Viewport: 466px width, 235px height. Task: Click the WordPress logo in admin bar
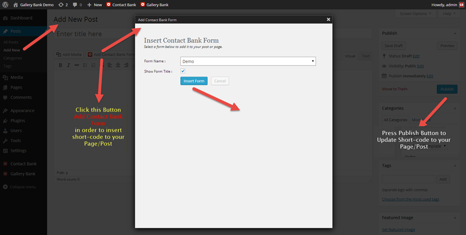click(6, 5)
